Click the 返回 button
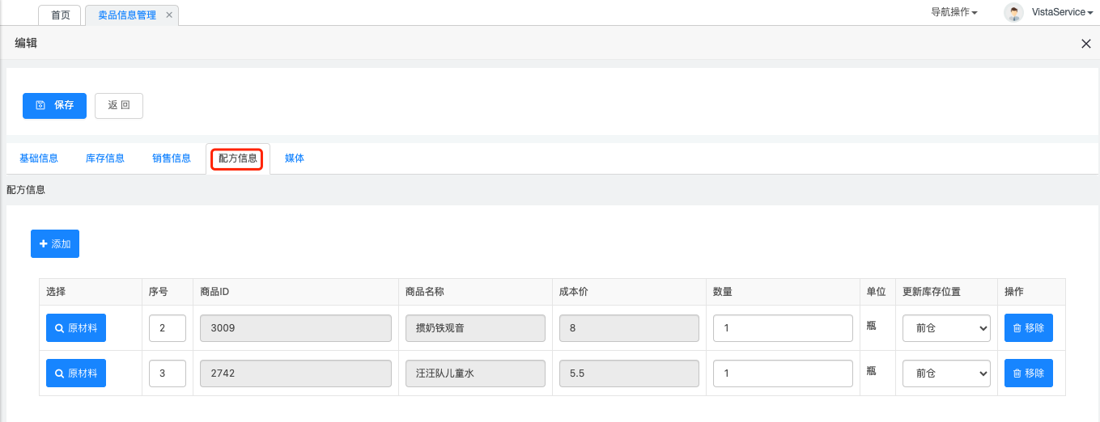The image size is (1100, 422). tap(119, 105)
